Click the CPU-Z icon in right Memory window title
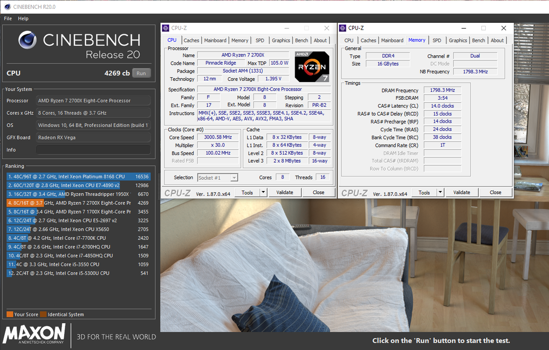 (x=343, y=28)
